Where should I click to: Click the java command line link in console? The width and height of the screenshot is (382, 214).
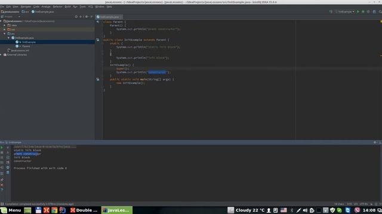pyautogui.click(x=45, y=147)
